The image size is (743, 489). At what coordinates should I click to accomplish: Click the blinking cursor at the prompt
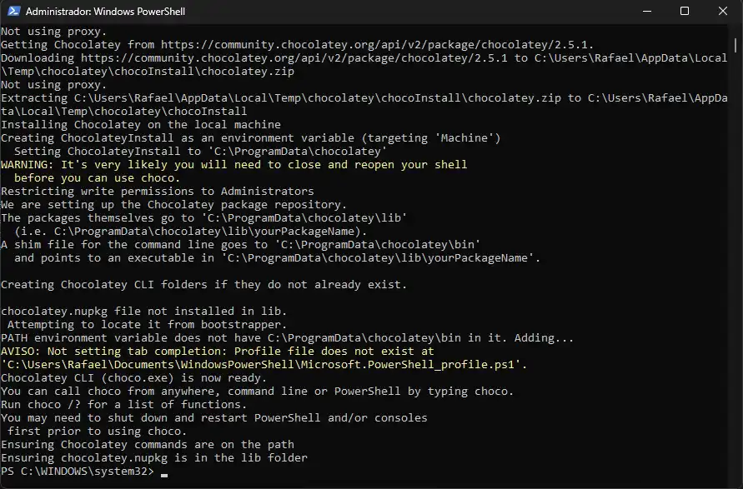click(164, 472)
